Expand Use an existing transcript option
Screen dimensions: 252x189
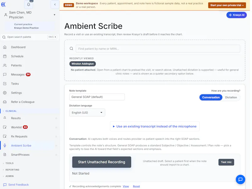155,127
